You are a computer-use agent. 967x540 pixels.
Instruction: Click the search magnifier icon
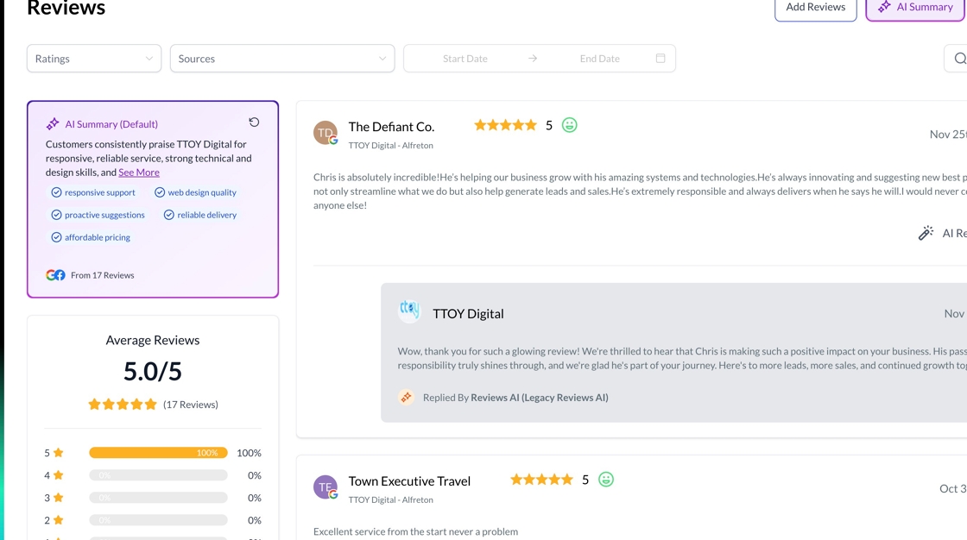pyautogui.click(x=959, y=59)
